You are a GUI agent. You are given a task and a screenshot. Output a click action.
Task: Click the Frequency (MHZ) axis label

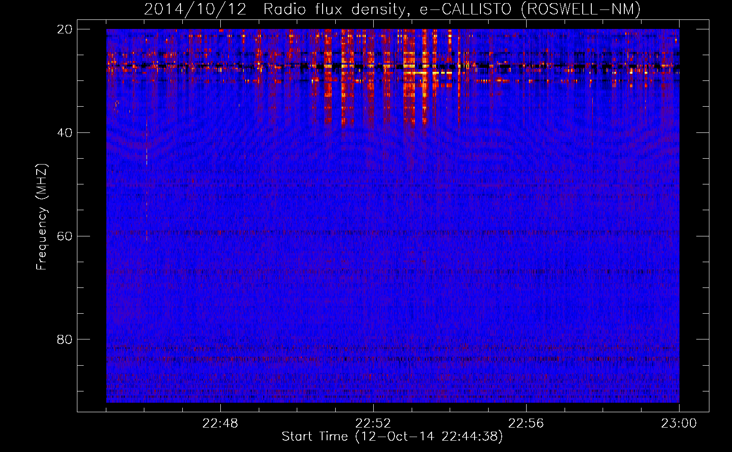point(42,217)
